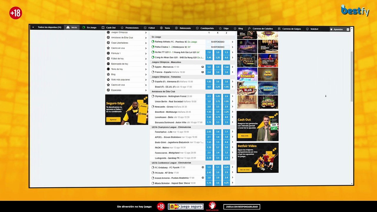The image size is (377, 212).
Task: Open more markets for España (F) - Alemania (F)
Action: 232,82
